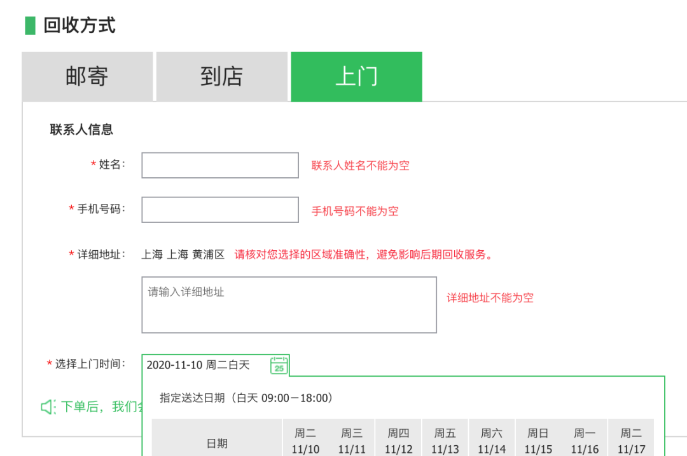Select the 周二 11/17 date column
This screenshot has height=456, width=687.
(x=630, y=438)
